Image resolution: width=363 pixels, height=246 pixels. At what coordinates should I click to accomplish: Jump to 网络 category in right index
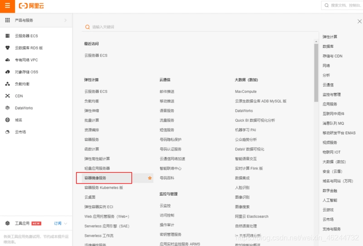point(326,66)
